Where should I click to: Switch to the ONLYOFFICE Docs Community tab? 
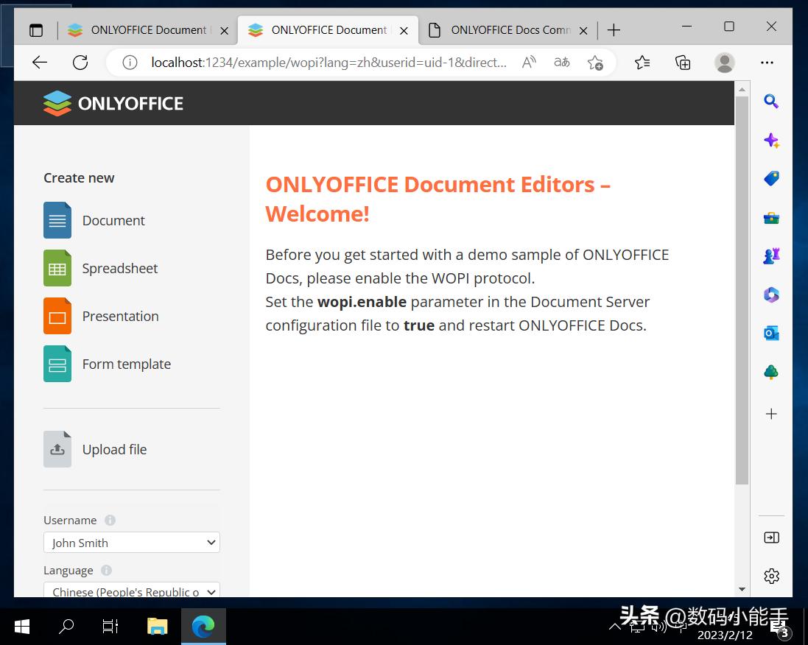tap(508, 29)
